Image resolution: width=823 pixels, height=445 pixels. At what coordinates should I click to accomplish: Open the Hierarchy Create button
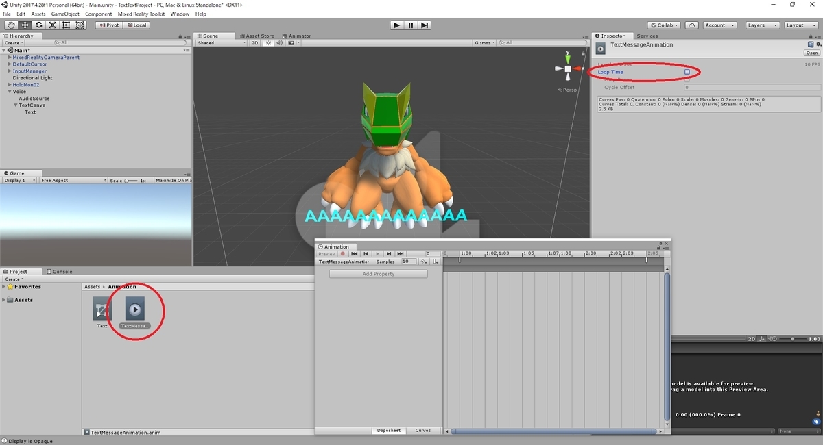click(14, 43)
